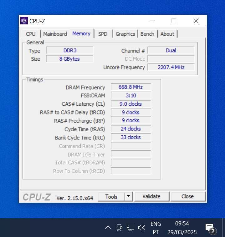Viewport: 225px width, 237px height.
Task: Click the DDR3 memory type value
Action: (x=70, y=50)
